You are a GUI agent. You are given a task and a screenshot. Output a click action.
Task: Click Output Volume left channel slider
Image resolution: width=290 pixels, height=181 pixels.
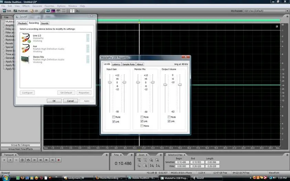165,84
